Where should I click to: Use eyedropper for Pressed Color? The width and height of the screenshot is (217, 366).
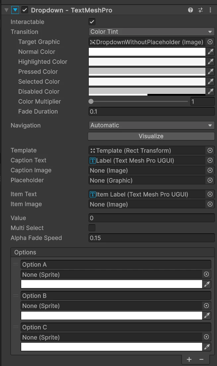(210, 72)
